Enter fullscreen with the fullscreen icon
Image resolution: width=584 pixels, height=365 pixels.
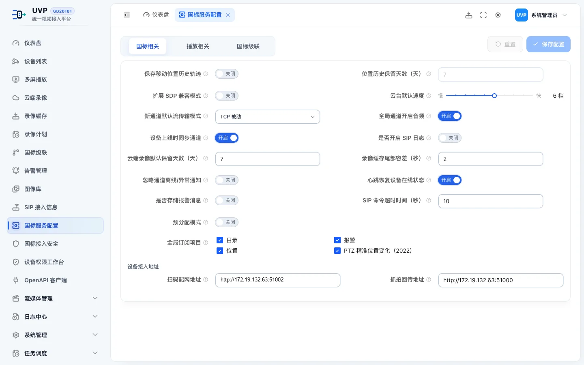483,15
